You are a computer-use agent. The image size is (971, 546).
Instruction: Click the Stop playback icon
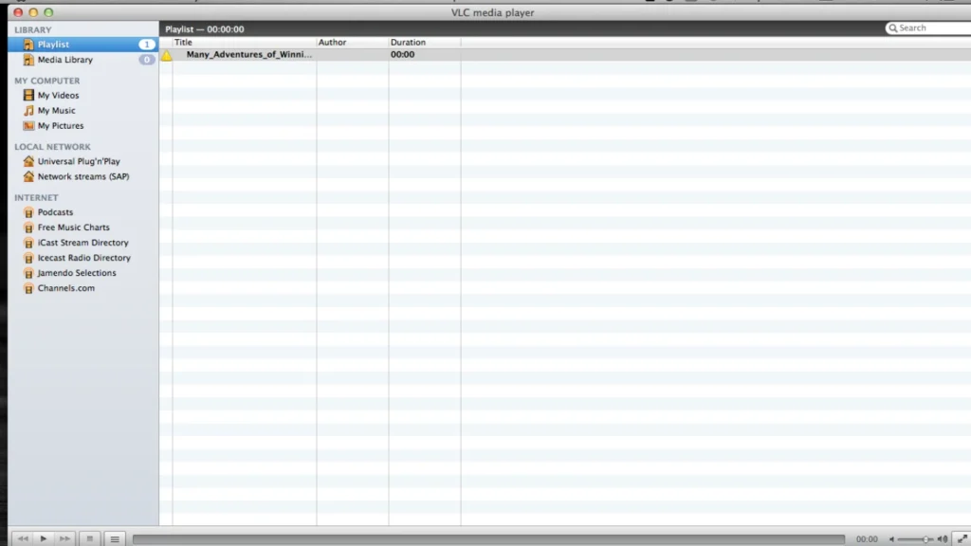(x=90, y=538)
